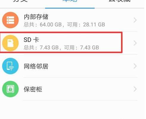Tap the yellow SD card icon

(x=10, y=43)
